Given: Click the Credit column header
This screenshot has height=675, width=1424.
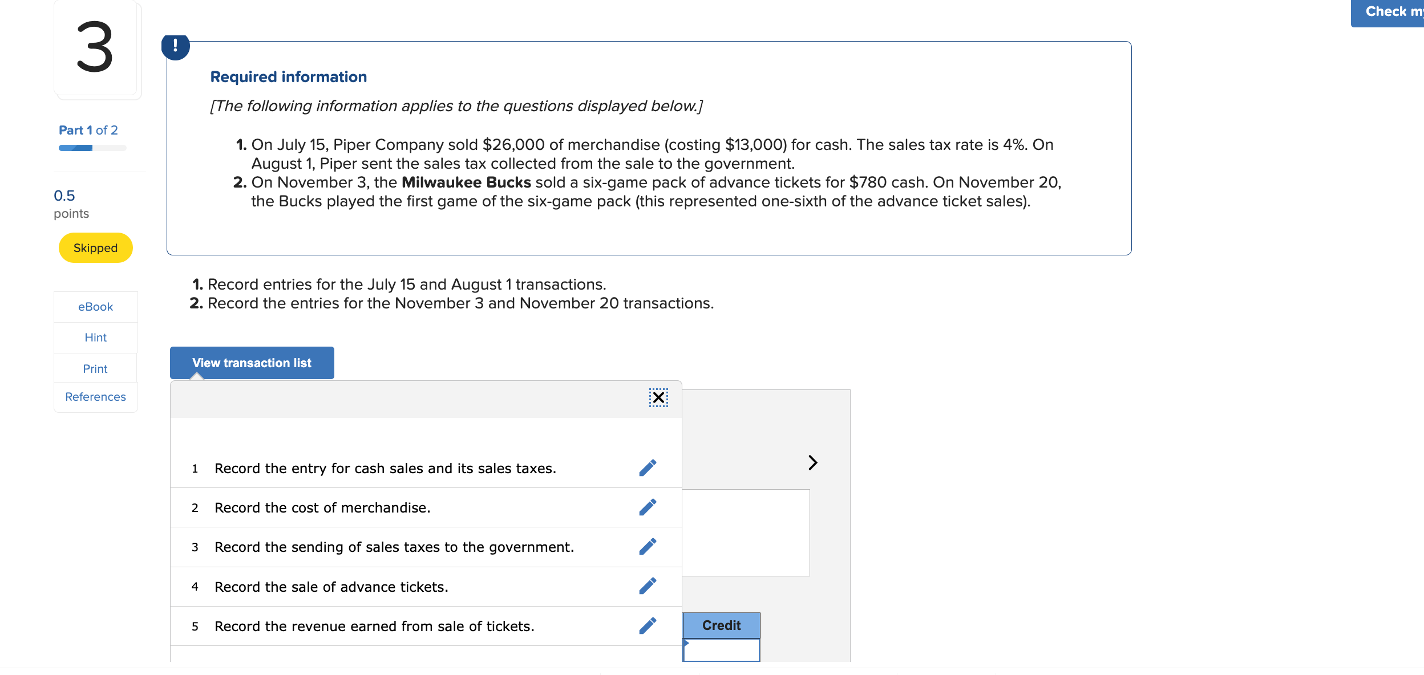Looking at the screenshot, I should coord(721,625).
